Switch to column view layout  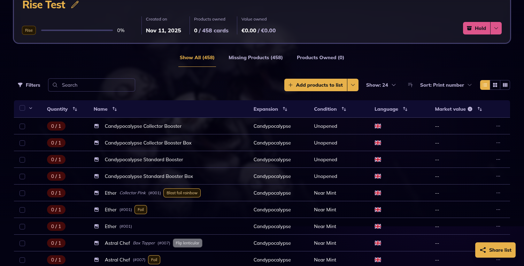coord(505,85)
